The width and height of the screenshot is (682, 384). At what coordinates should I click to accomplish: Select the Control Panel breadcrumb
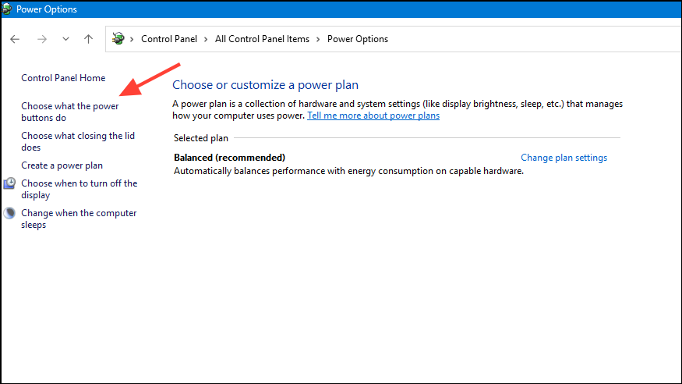169,39
